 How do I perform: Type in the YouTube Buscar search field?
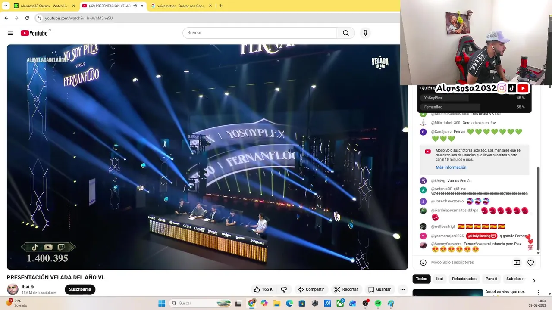pyautogui.click(x=260, y=33)
